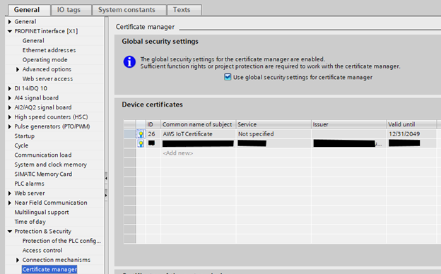Collapse the PROFINET interface [X1] node
Screen dimensions: 441x274
point(10,31)
